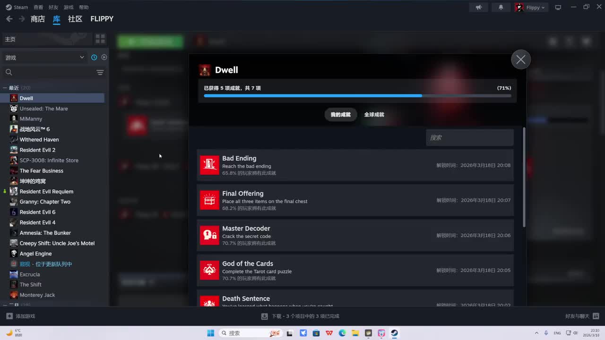Screen dimensions: 605x340
Task: Enter Big Picture mode via monitor icon
Action: tap(558, 7)
